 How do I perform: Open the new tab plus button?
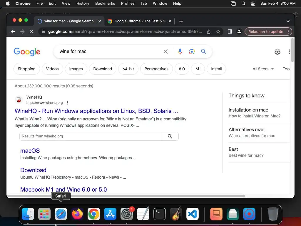point(181,21)
